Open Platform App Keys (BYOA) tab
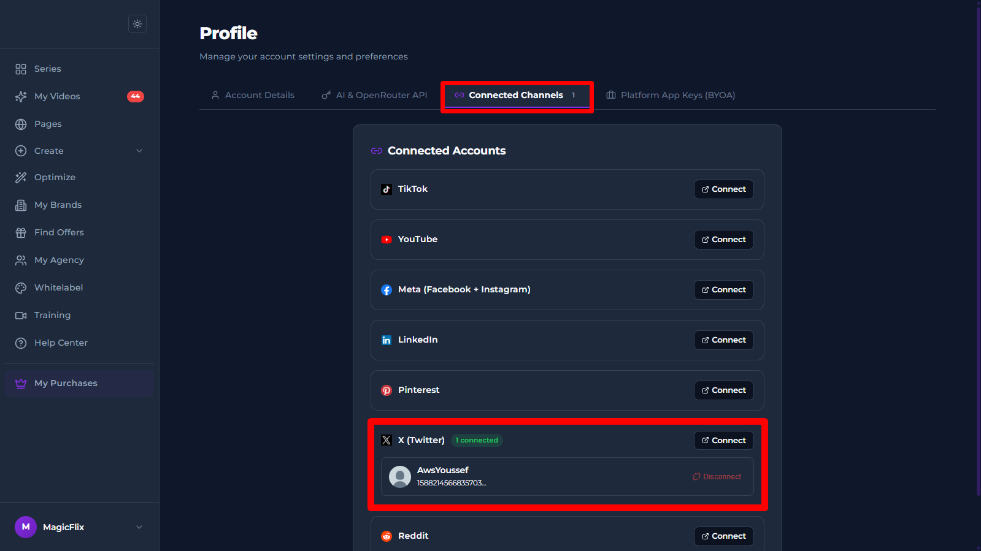 [x=671, y=95]
